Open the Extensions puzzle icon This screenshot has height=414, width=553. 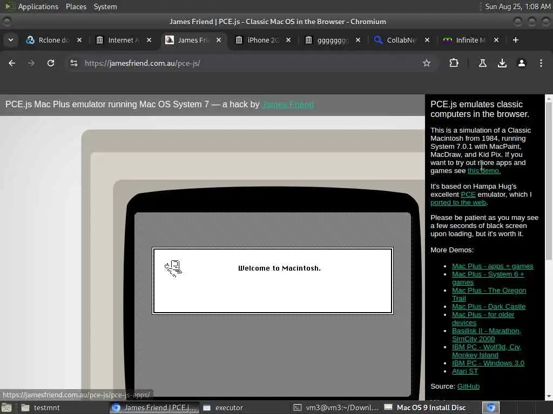pos(454,63)
